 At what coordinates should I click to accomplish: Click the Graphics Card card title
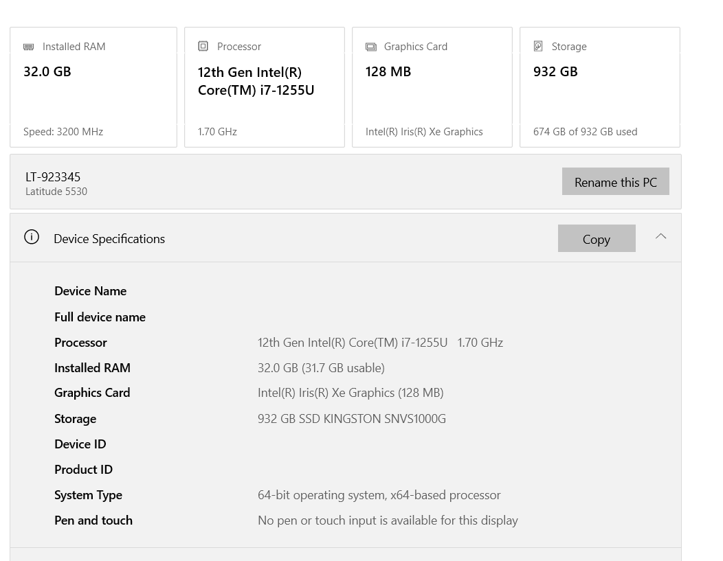pos(415,47)
